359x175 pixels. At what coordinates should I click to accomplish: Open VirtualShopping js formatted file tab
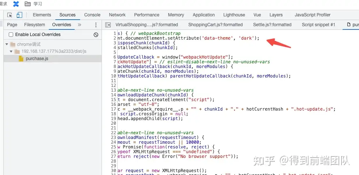(x=146, y=25)
